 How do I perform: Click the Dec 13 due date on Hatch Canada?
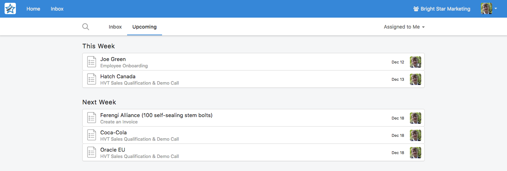(x=398, y=79)
